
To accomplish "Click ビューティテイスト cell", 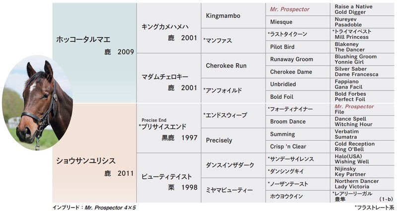I will click(169, 178).
